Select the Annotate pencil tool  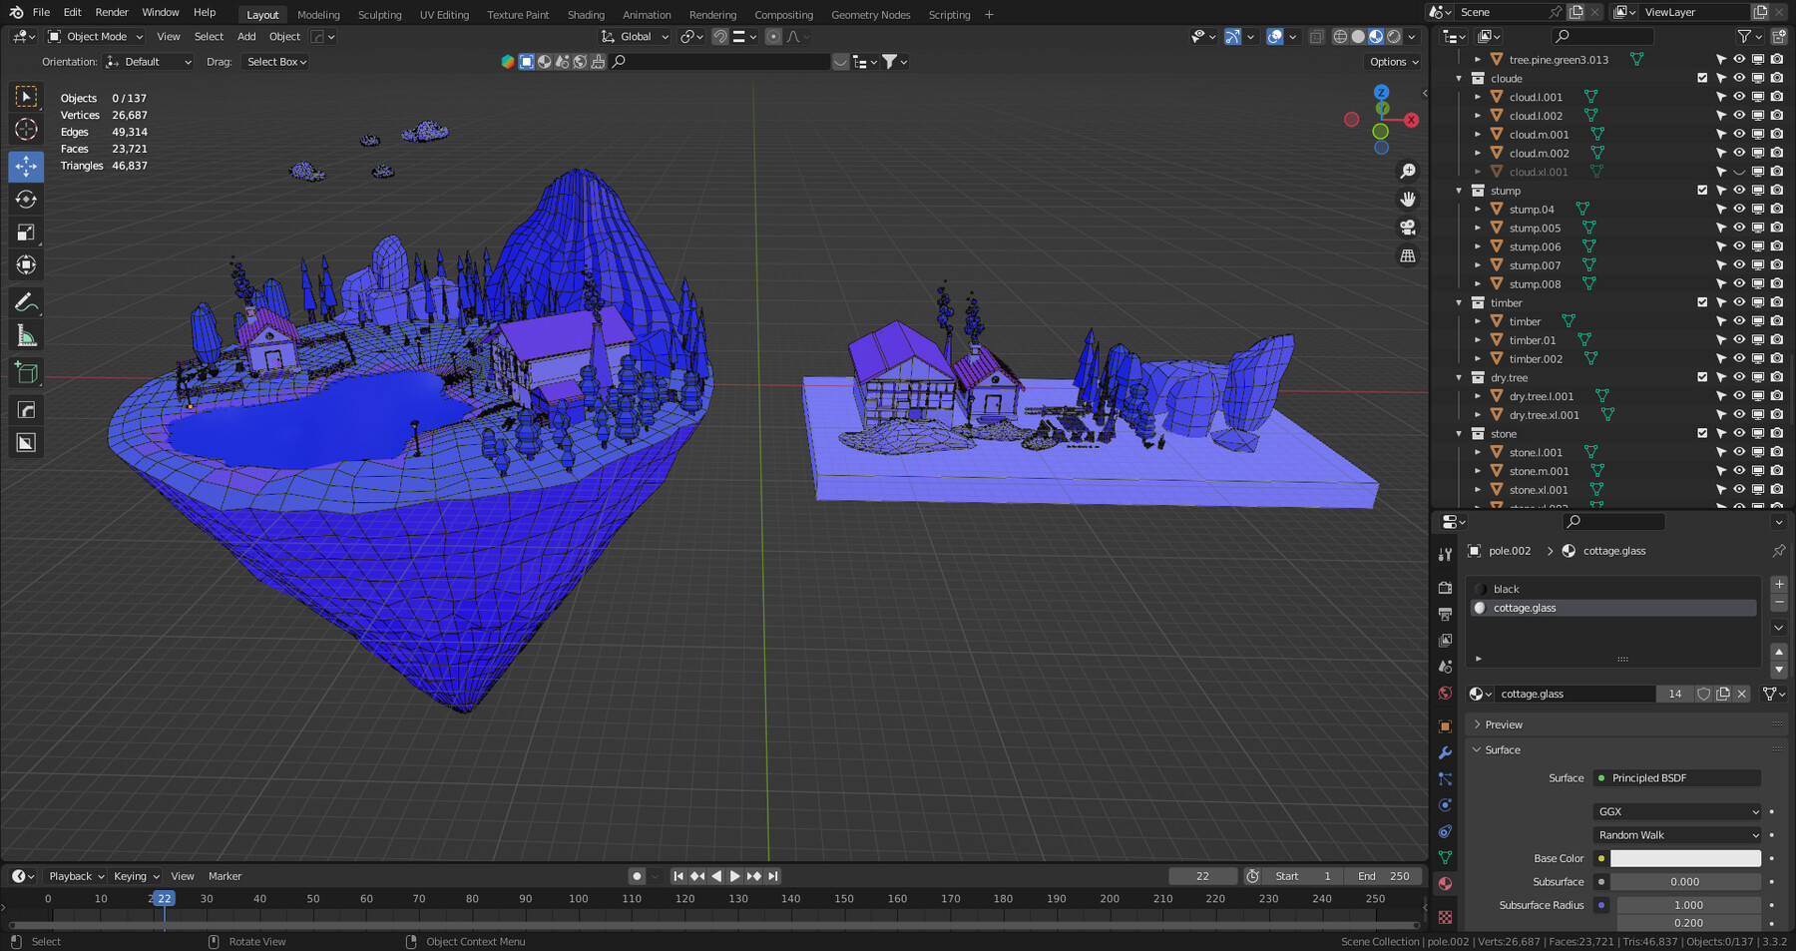tap(26, 302)
